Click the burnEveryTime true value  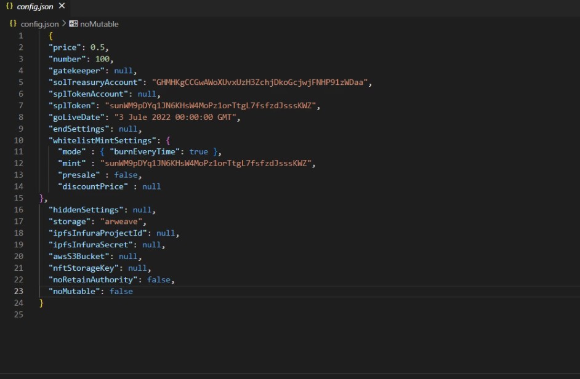(x=199, y=152)
